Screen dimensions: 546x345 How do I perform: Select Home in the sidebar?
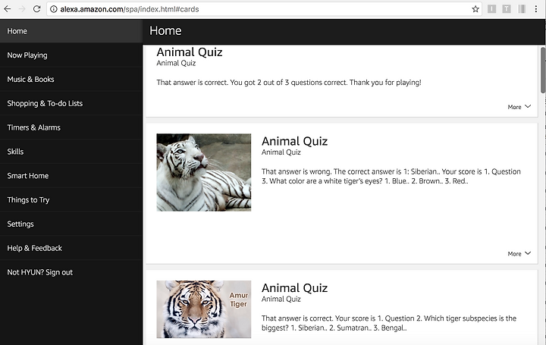click(x=71, y=31)
